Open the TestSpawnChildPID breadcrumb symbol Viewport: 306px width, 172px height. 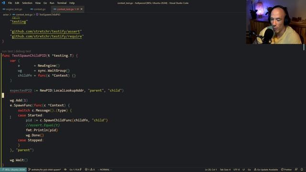[48, 15]
